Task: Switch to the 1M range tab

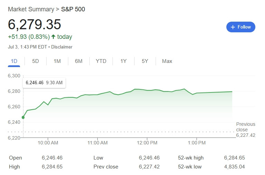Action: (57, 61)
